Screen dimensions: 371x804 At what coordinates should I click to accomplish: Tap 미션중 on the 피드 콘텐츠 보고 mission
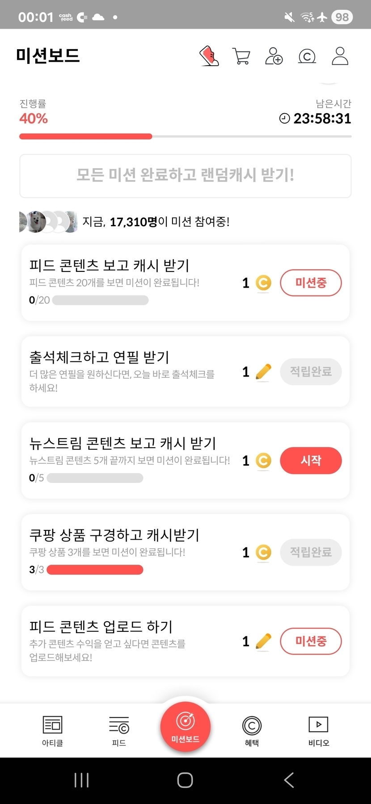(311, 283)
